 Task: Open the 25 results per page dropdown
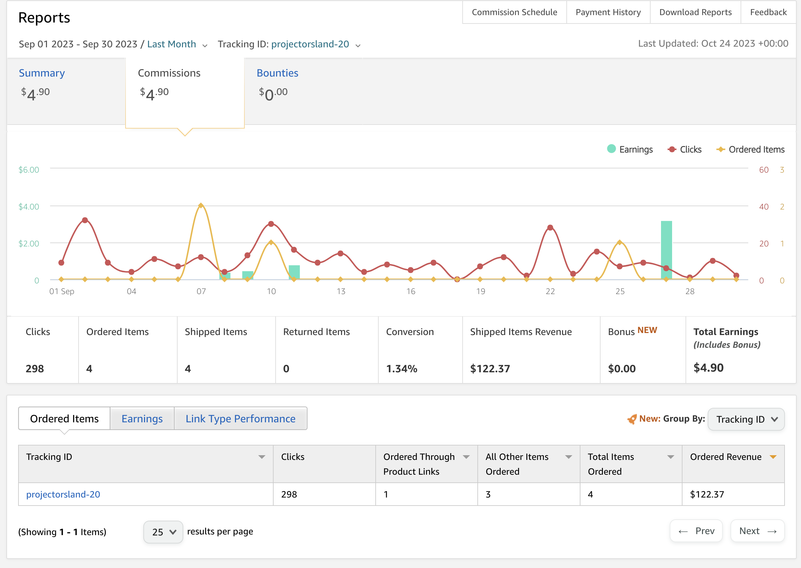(x=163, y=532)
